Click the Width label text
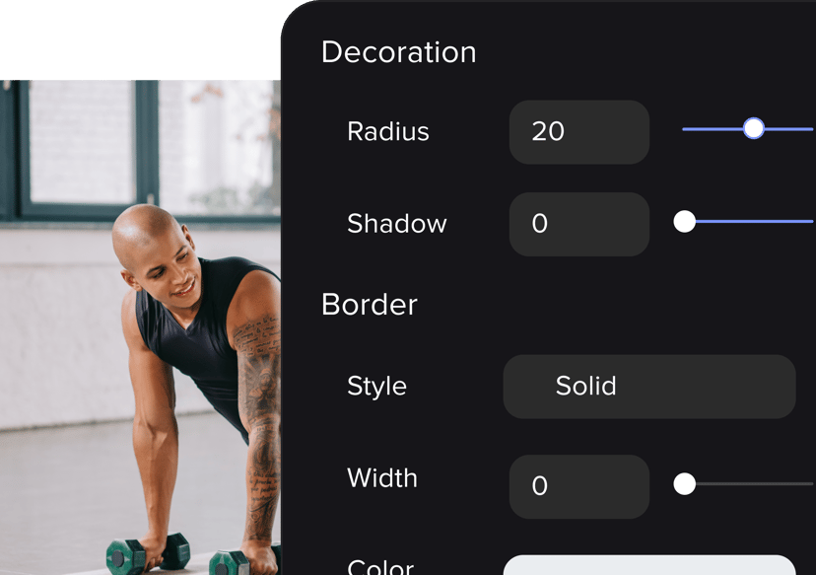Viewport: 816px width, 575px height. (x=382, y=478)
